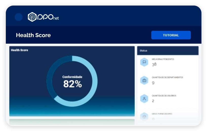Click the box icon for Meus Fornecedores
The width and height of the screenshot is (206, 135).
[144, 117]
